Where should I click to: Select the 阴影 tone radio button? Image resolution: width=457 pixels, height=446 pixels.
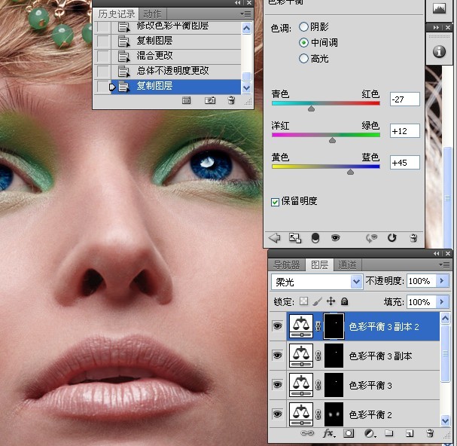click(303, 27)
